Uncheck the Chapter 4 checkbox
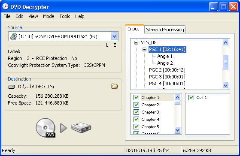Viewport: 240px width, 156px height. click(x=136, y=119)
